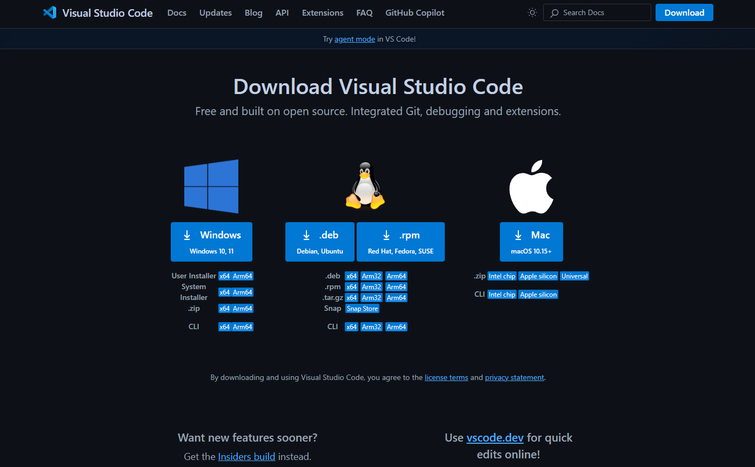Click the "User Installer" label text
Image resolution: width=755 pixels, height=467 pixels.
194,276
